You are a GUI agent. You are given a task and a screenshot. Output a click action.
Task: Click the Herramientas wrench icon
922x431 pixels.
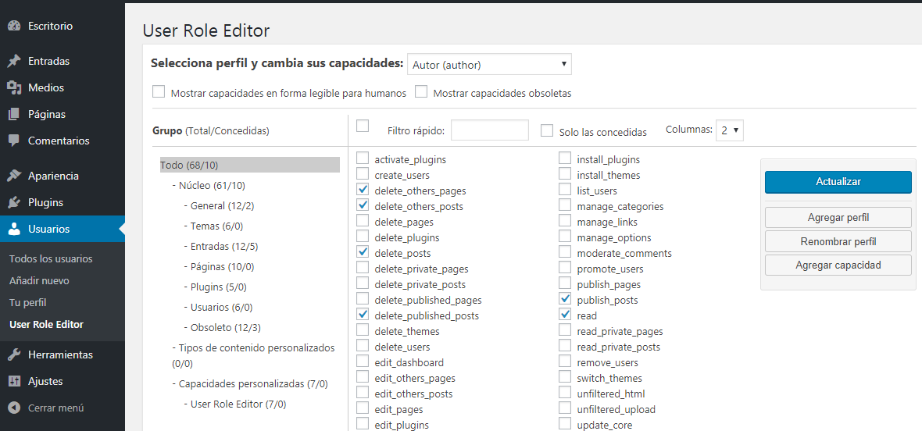[x=15, y=354]
